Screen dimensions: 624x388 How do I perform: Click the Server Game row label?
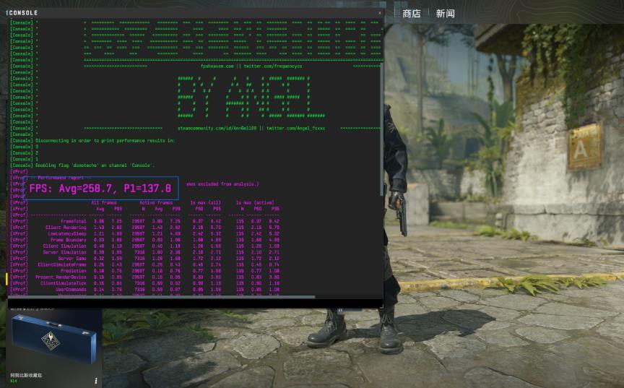point(72,258)
